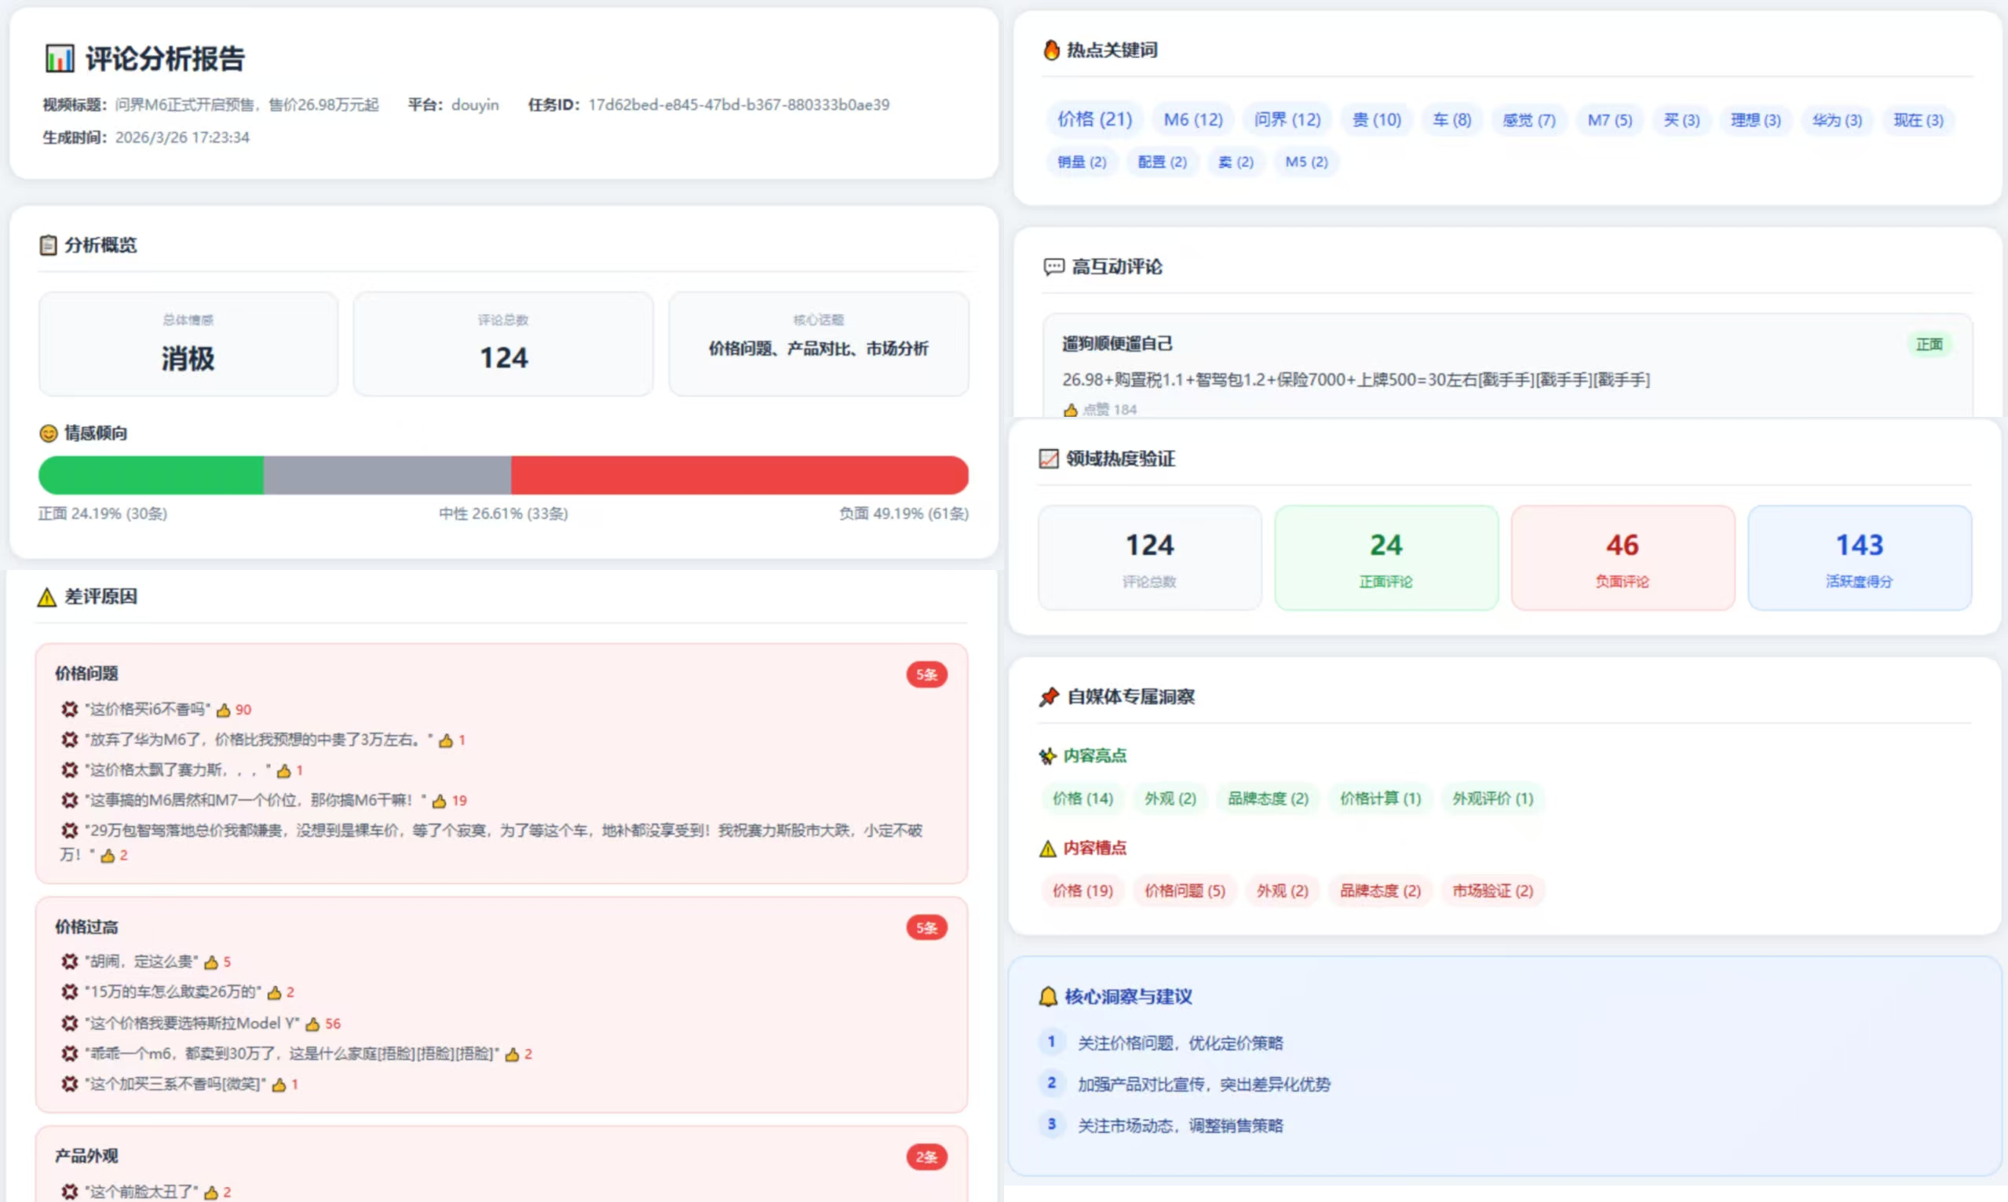The image size is (2008, 1202).
Task: Open the blue 143 活跃度得分 card
Action: [1859, 558]
